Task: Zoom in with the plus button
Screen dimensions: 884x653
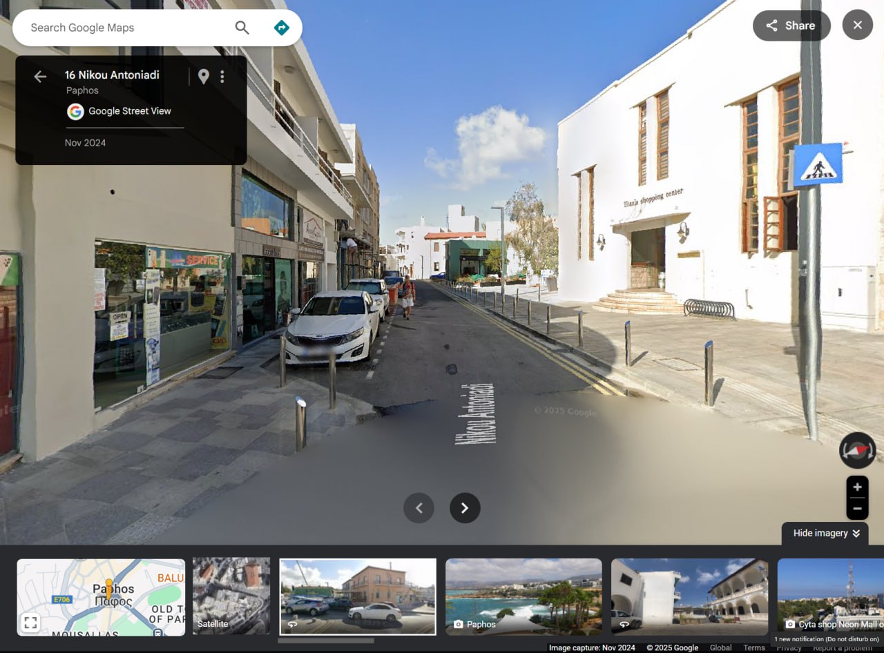Action: click(x=857, y=487)
